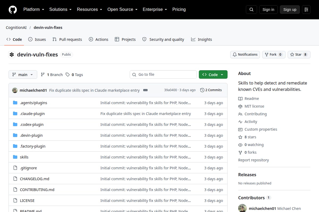Open the CONTRIBUTING.md file

click(x=37, y=190)
